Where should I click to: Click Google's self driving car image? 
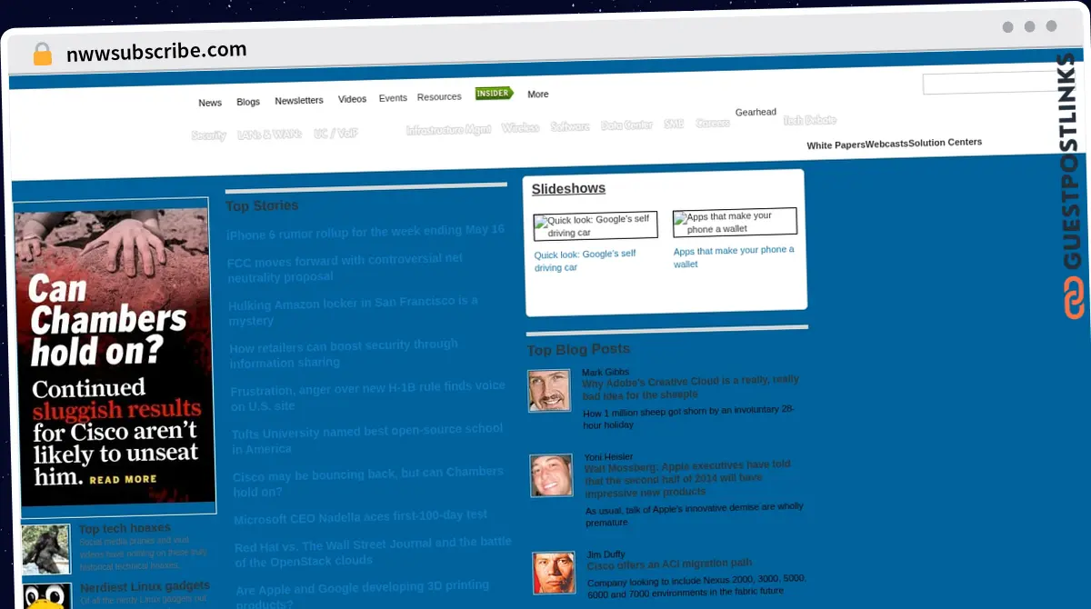pyautogui.click(x=595, y=226)
